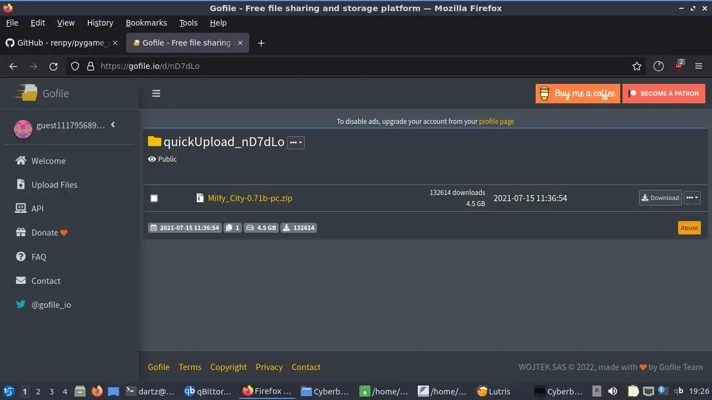Launch Firefox from the panel quick launcher
The width and height of the screenshot is (712, 400).
point(97,391)
